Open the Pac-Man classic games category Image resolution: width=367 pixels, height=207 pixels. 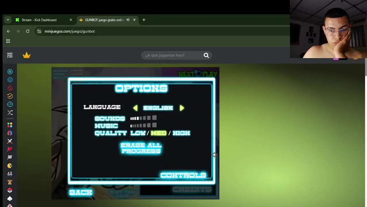click(x=10, y=166)
